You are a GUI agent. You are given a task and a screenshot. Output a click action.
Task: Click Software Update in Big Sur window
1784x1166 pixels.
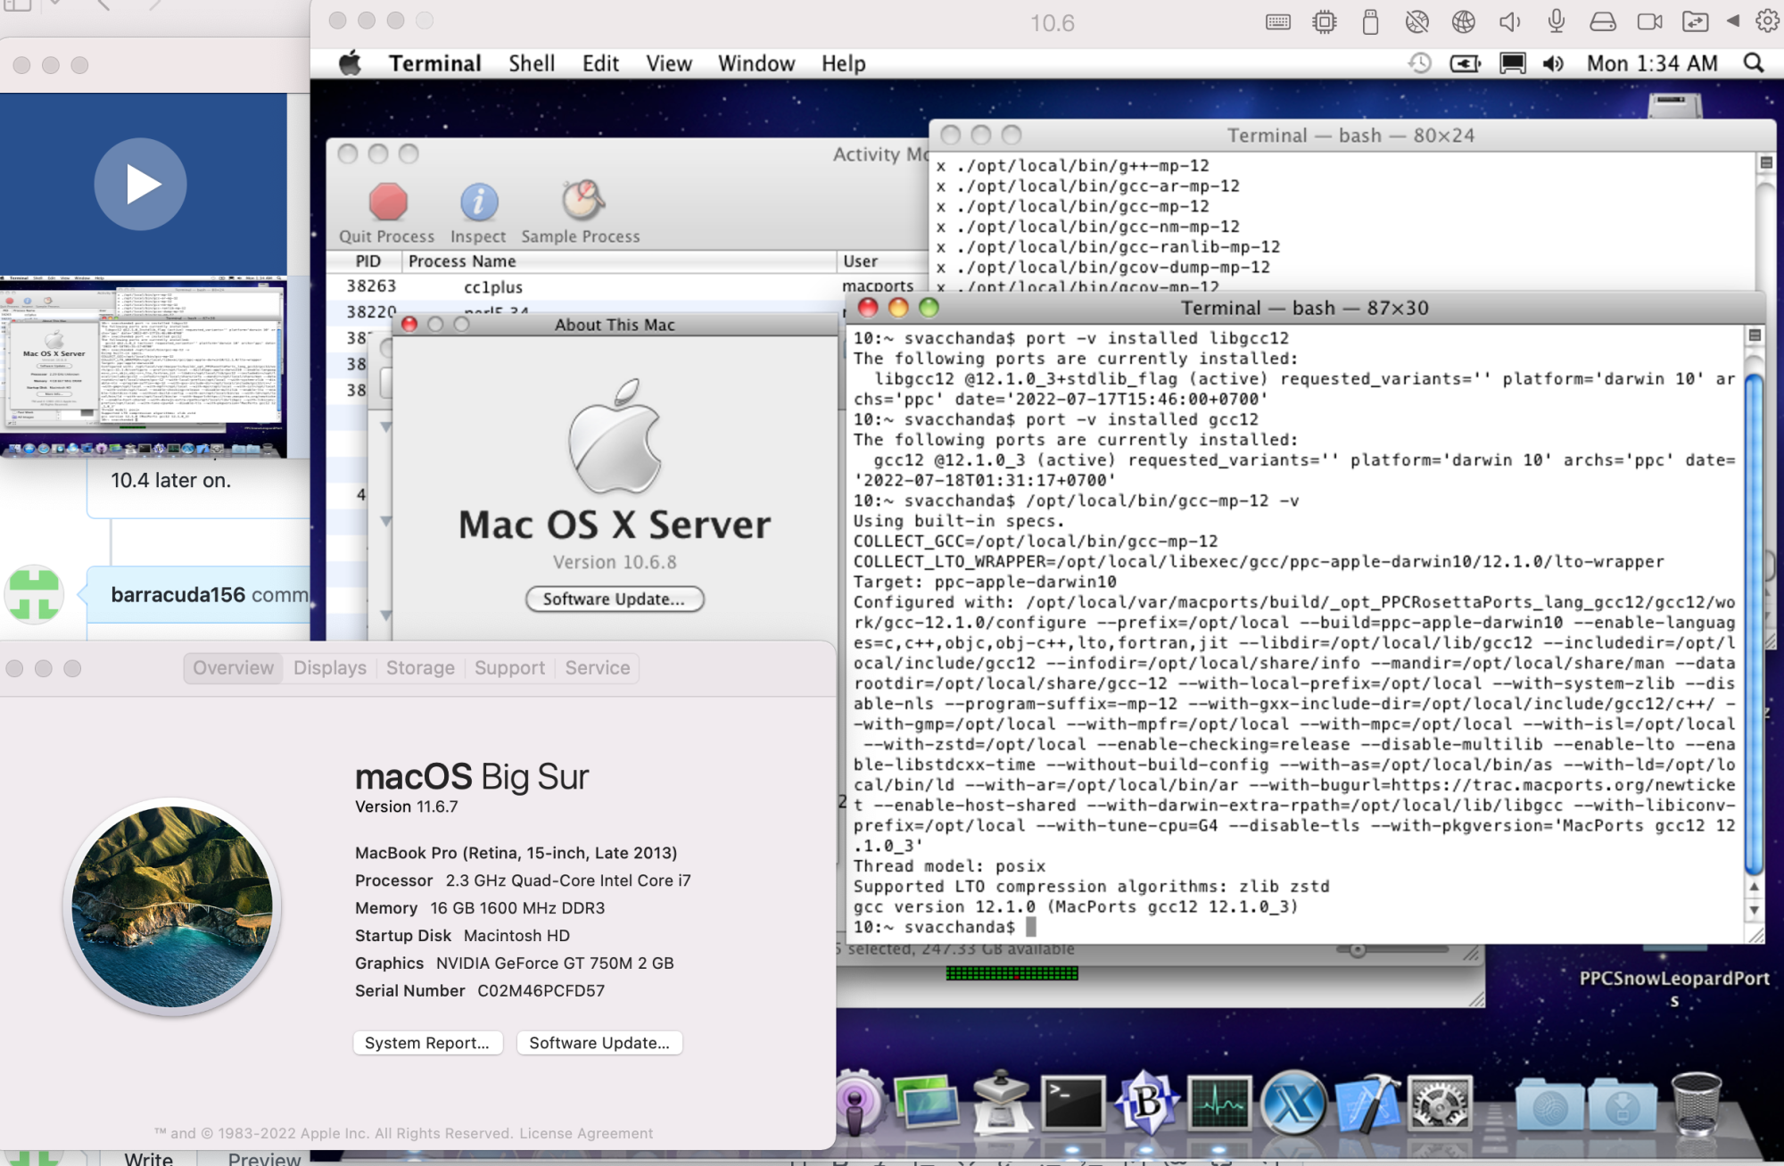tap(599, 1043)
